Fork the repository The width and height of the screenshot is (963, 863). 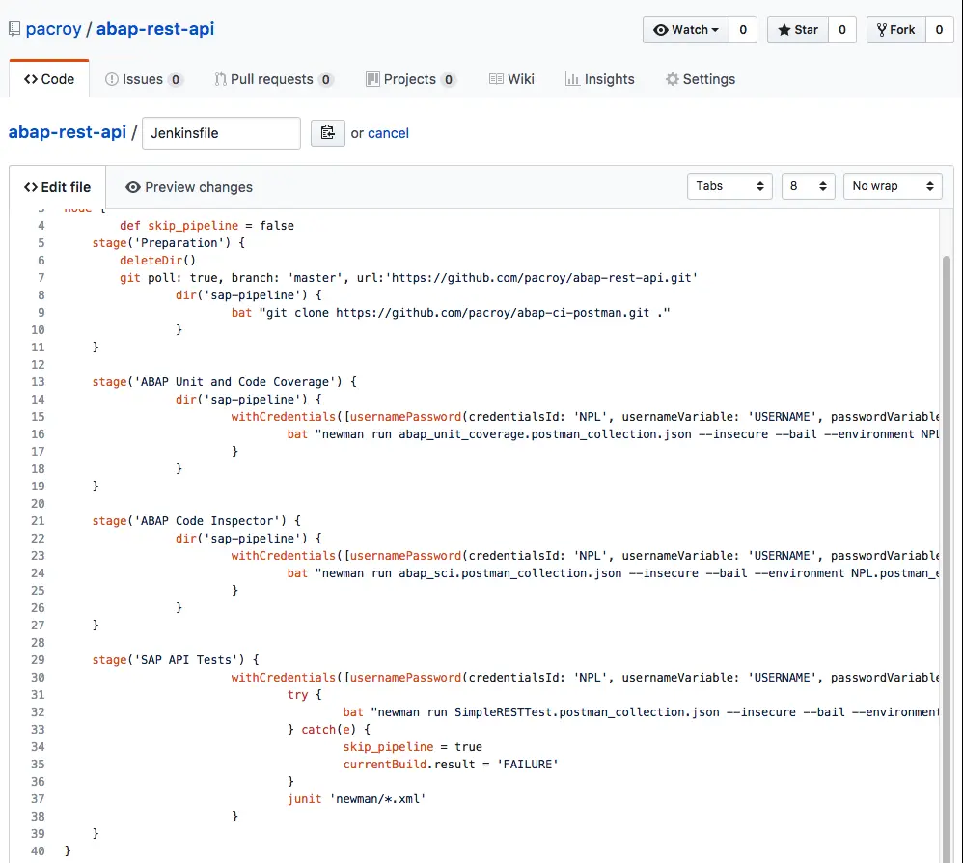[x=895, y=30]
